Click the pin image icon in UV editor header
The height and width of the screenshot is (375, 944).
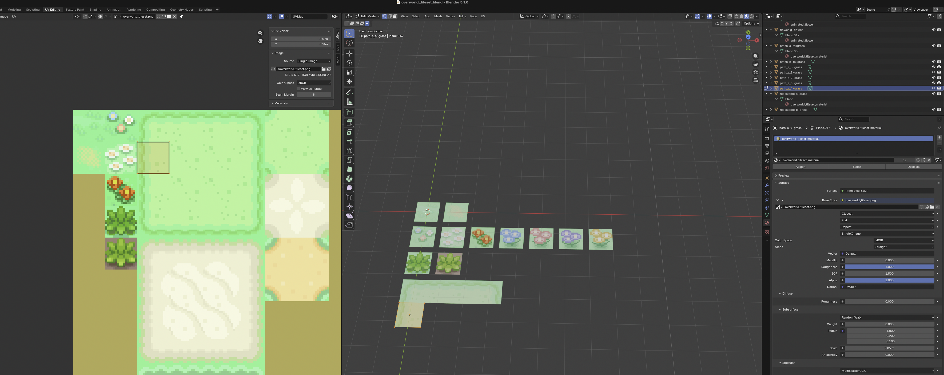click(181, 17)
